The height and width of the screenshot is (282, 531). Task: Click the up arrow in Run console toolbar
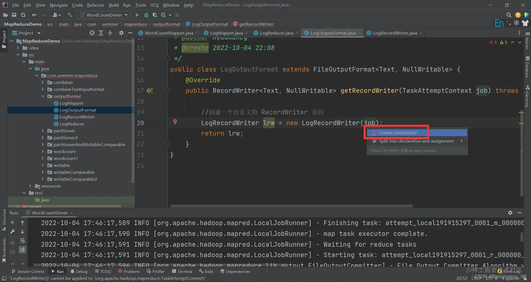pyautogui.click(x=22, y=222)
